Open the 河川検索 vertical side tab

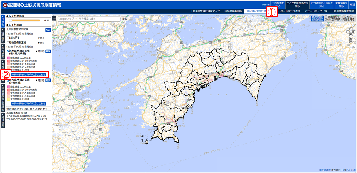pos(3,120)
